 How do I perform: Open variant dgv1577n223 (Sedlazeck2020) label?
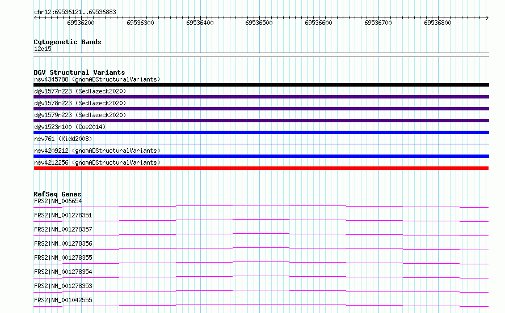click(80, 91)
